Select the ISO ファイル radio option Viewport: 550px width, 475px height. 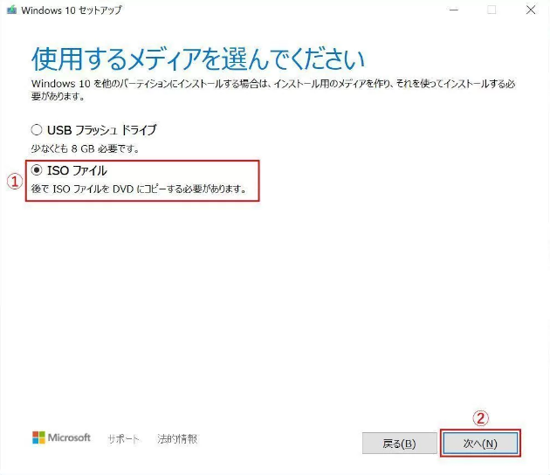click(37, 170)
